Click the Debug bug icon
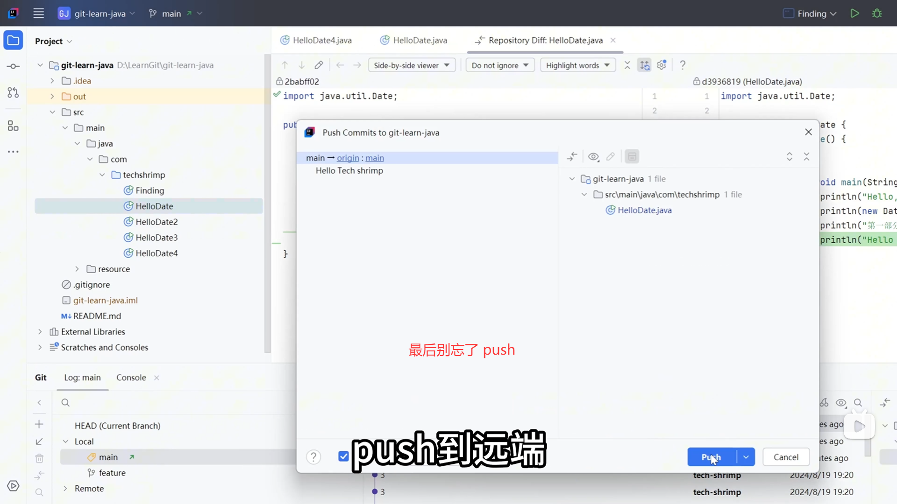The width and height of the screenshot is (897, 504). pyautogui.click(x=877, y=14)
